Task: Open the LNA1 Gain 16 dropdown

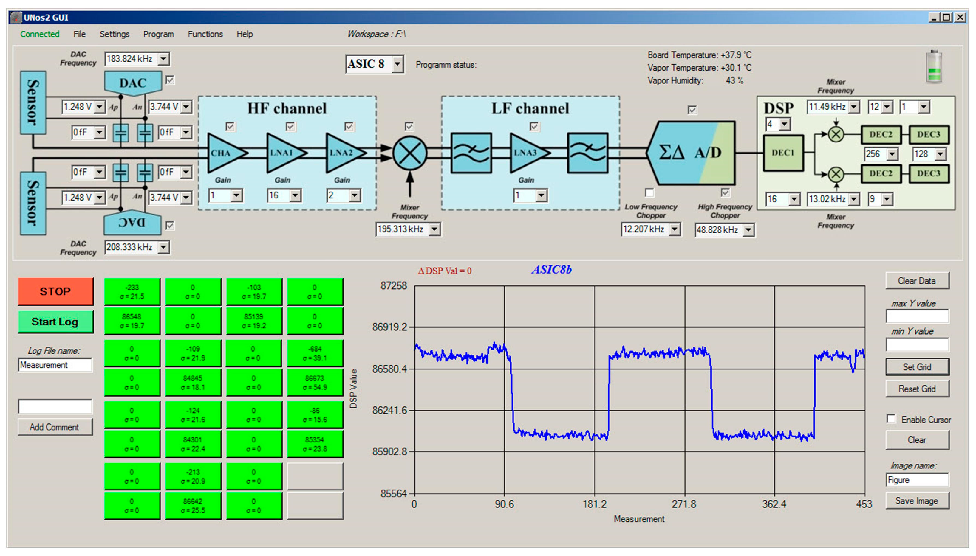Action: tap(295, 196)
